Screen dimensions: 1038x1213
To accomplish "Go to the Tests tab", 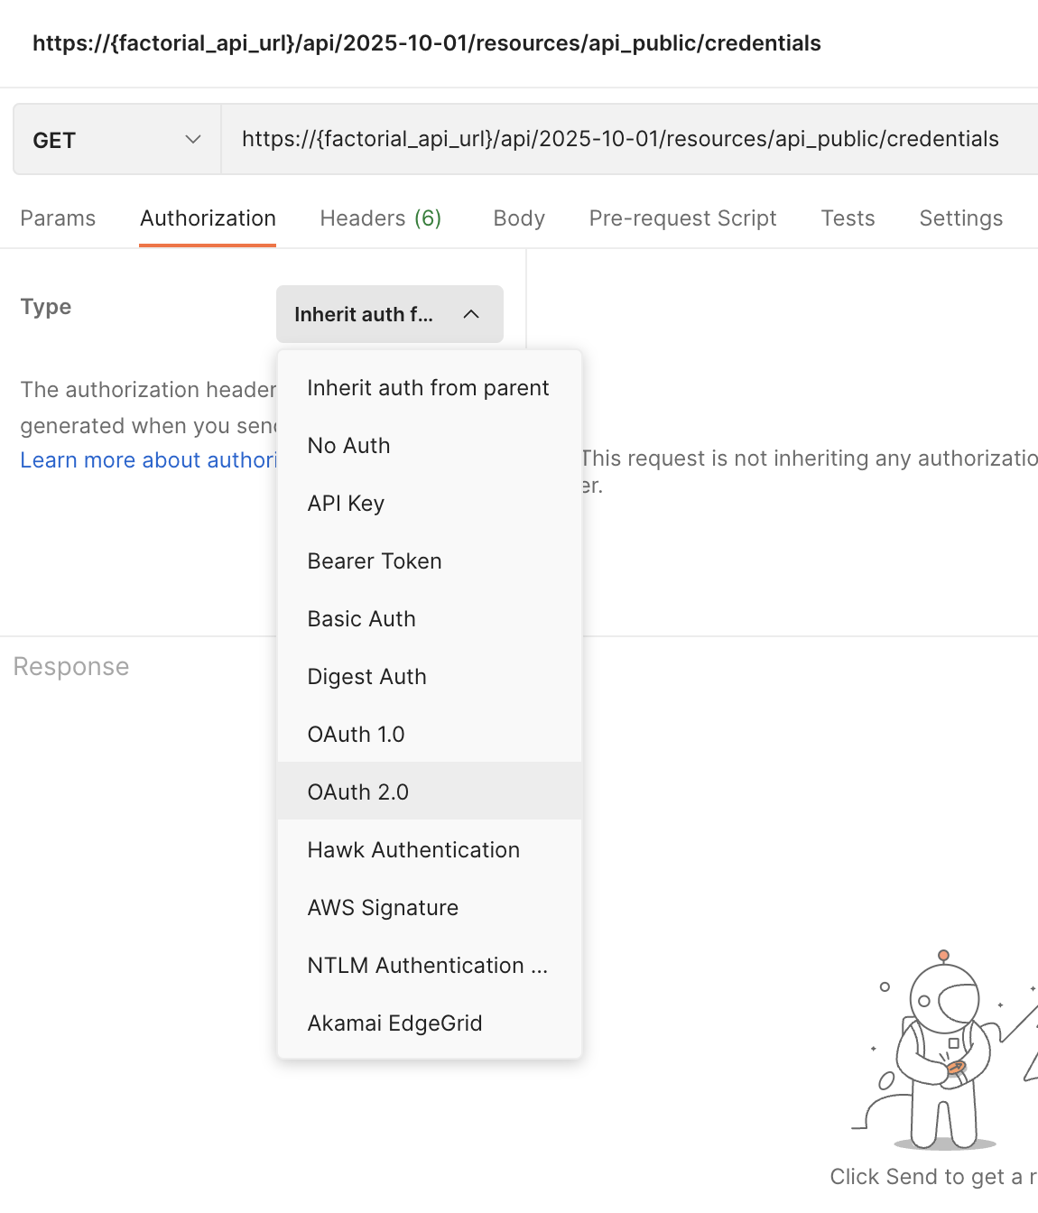I will 848,218.
